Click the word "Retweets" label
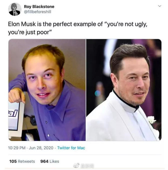 pos(26,161)
